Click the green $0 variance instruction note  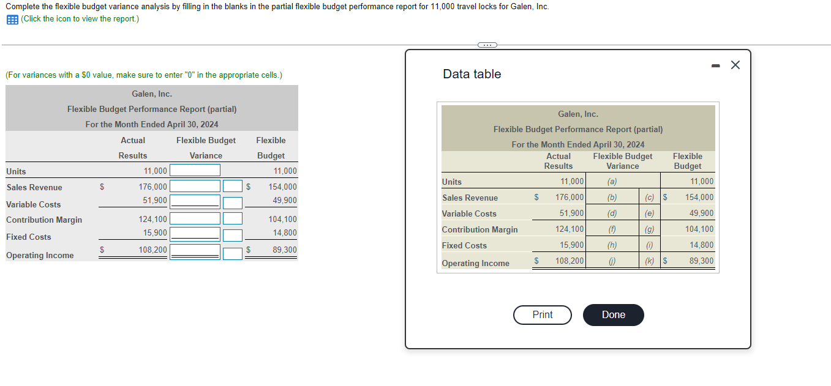[144, 75]
